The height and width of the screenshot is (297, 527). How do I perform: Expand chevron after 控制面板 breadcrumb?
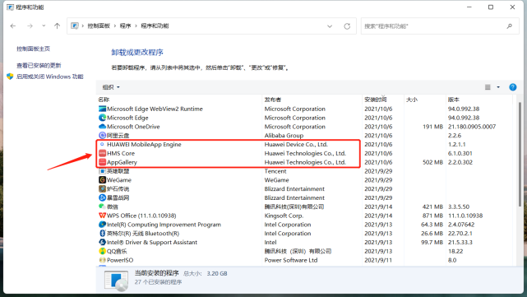114,26
